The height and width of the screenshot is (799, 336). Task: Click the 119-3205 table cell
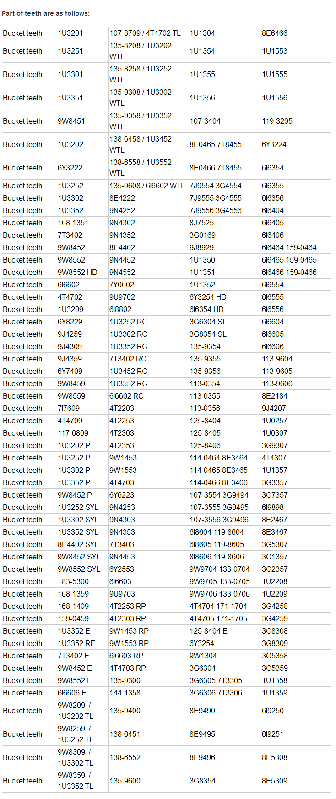click(277, 121)
